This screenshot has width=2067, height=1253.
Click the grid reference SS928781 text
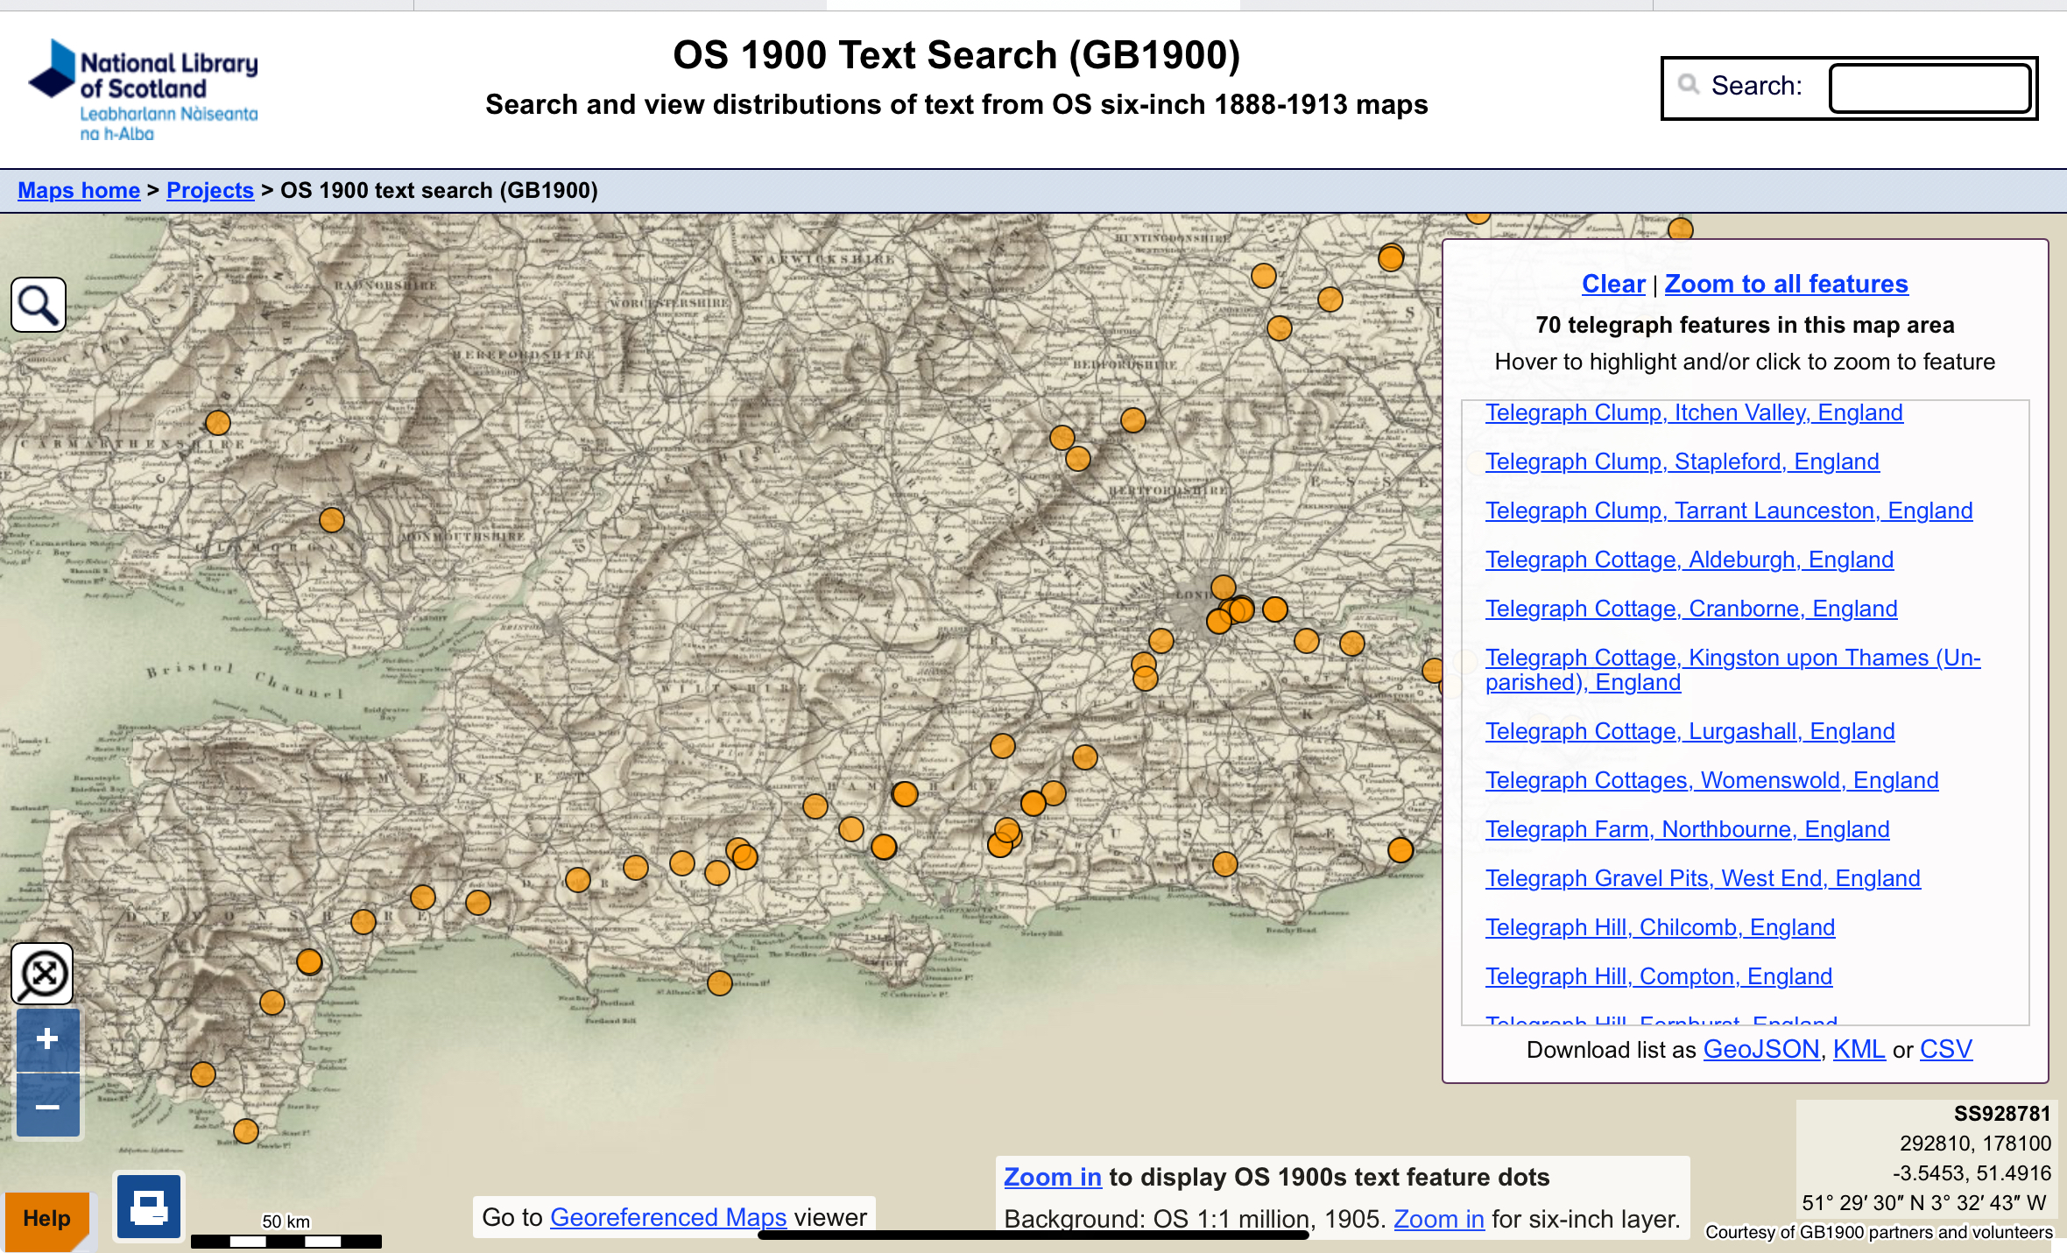(x=2002, y=1114)
